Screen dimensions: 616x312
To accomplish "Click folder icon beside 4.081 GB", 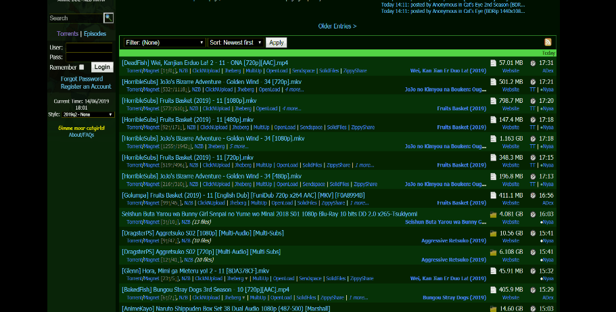I will pos(493,215).
